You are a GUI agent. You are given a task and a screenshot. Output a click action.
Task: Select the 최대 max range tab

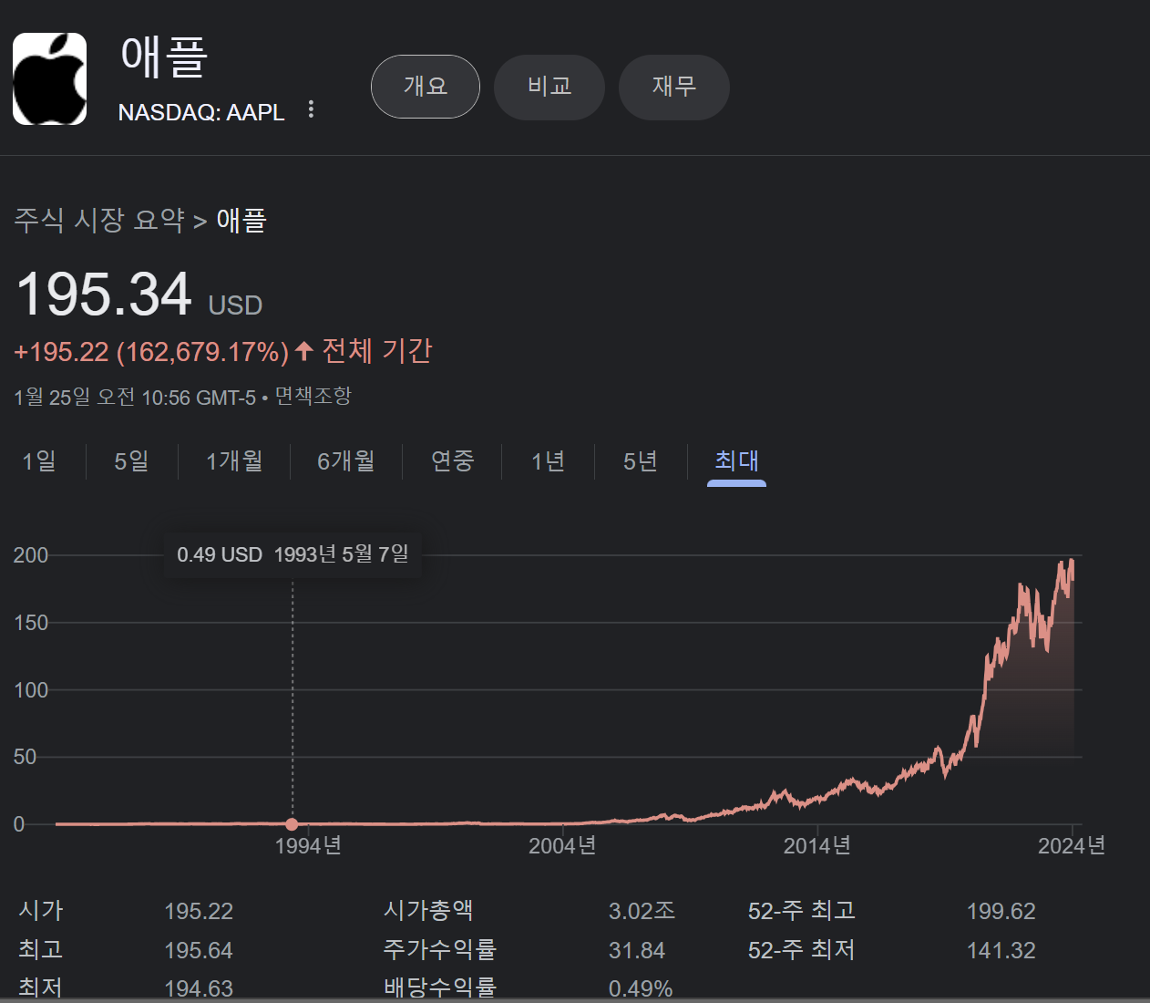tap(736, 461)
